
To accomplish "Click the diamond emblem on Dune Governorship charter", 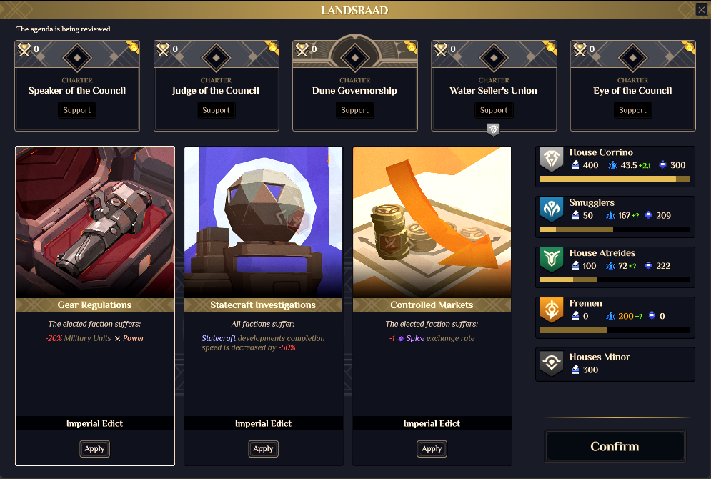I will click(355, 58).
